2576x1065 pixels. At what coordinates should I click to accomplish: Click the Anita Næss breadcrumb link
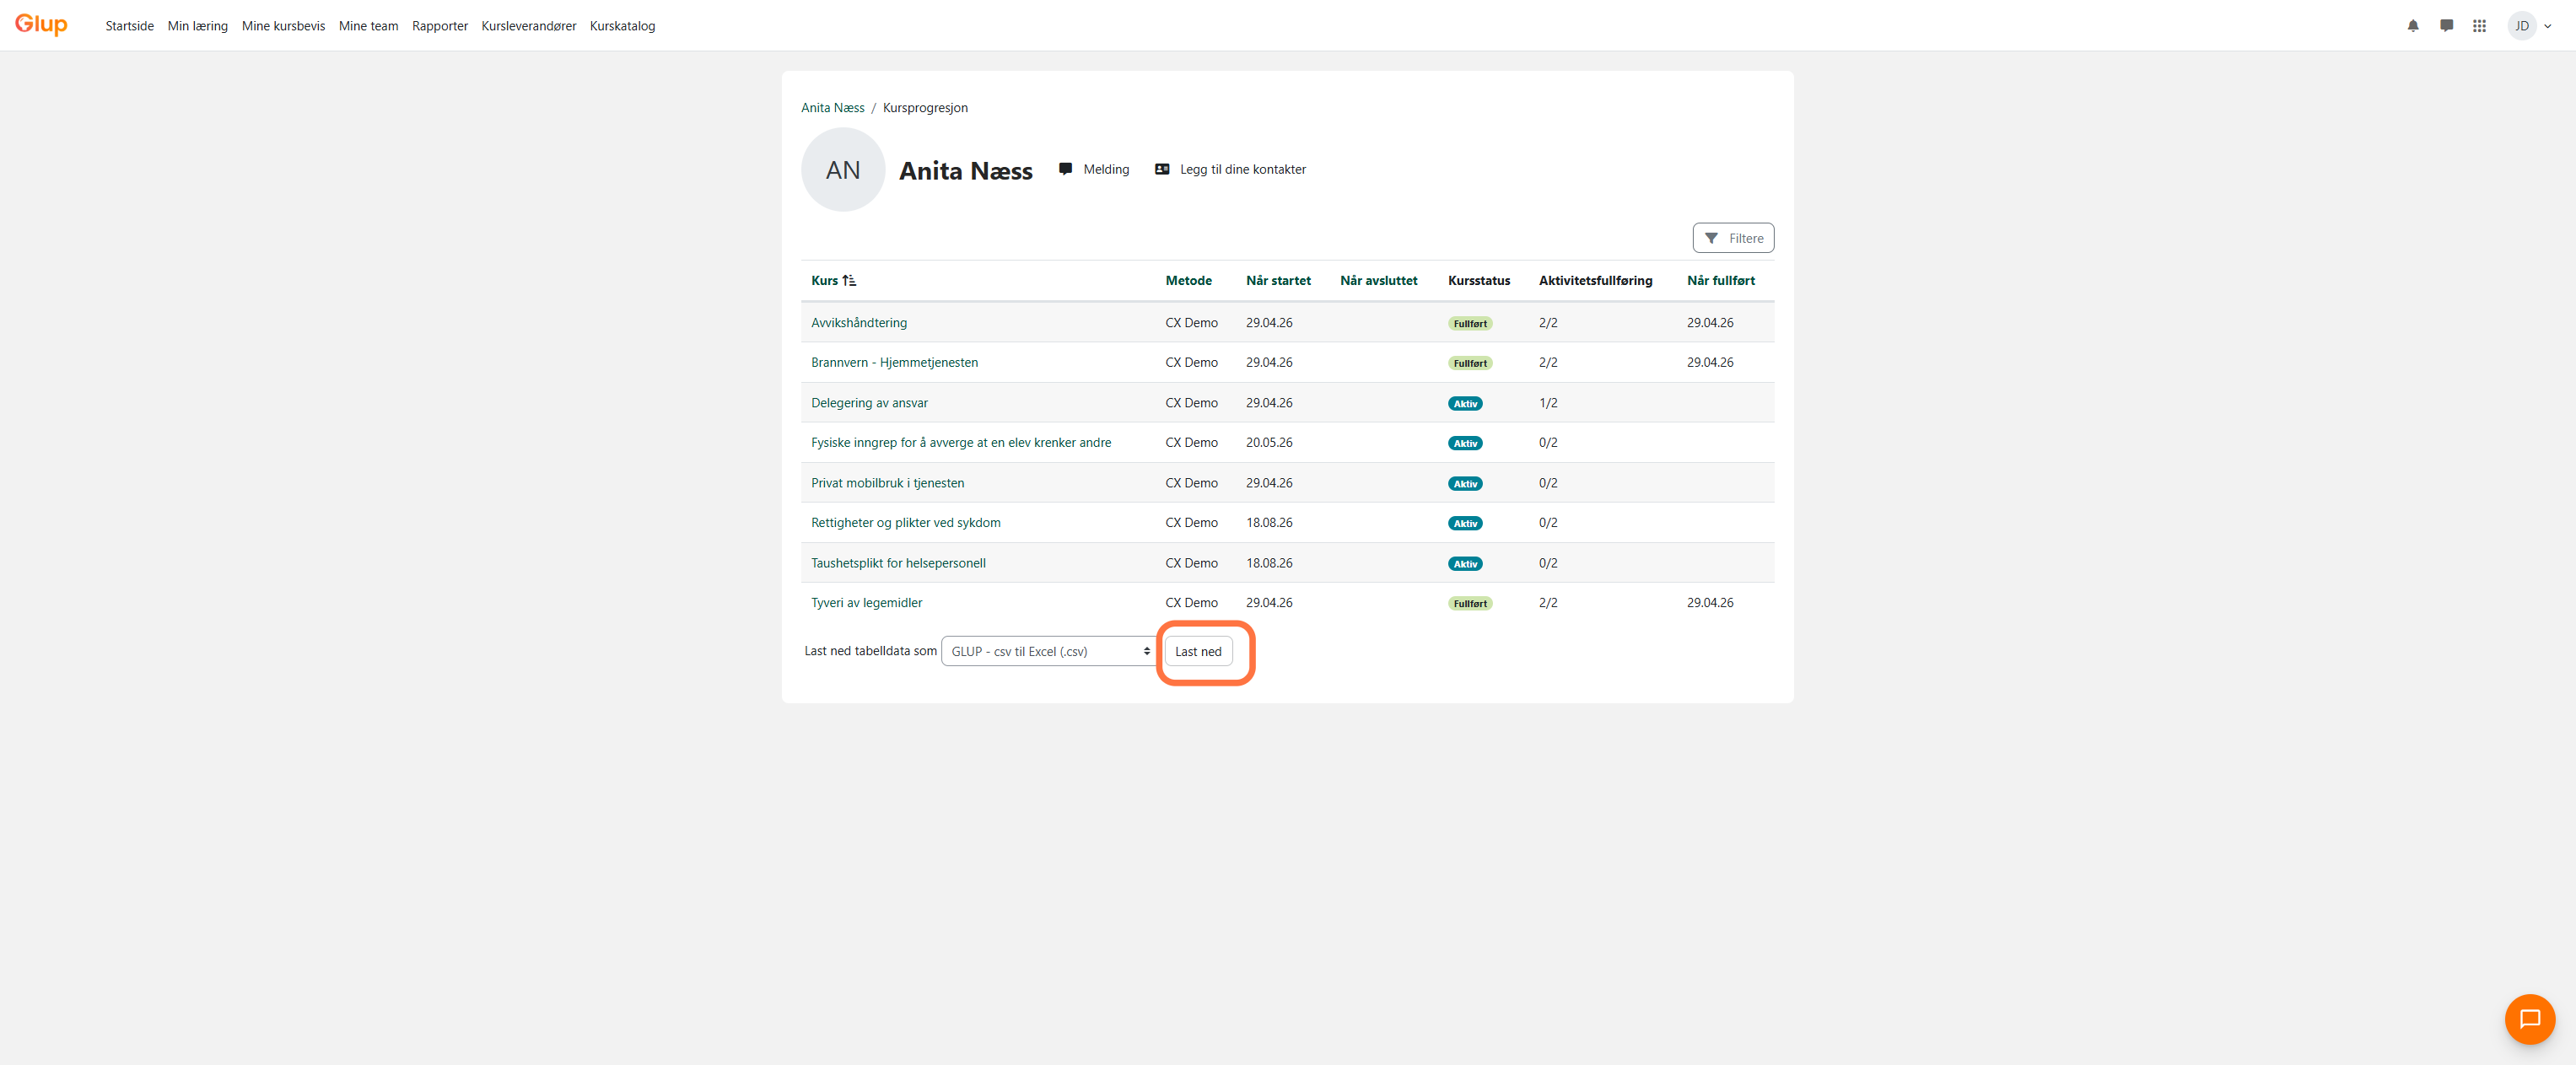(x=832, y=108)
